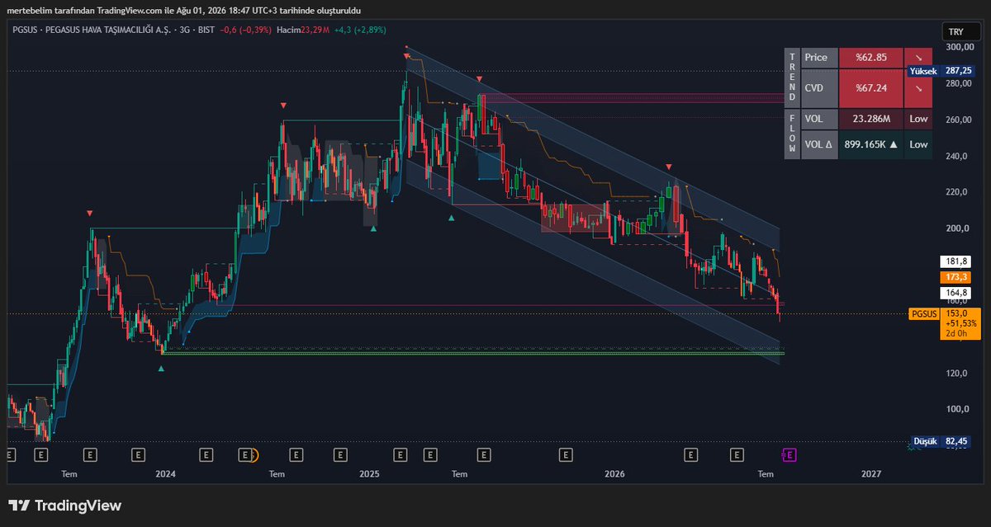Image resolution: width=991 pixels, height=527 pixels.
Task: Click the 899.165K VOL Δ cell
Action: point(870,144)
